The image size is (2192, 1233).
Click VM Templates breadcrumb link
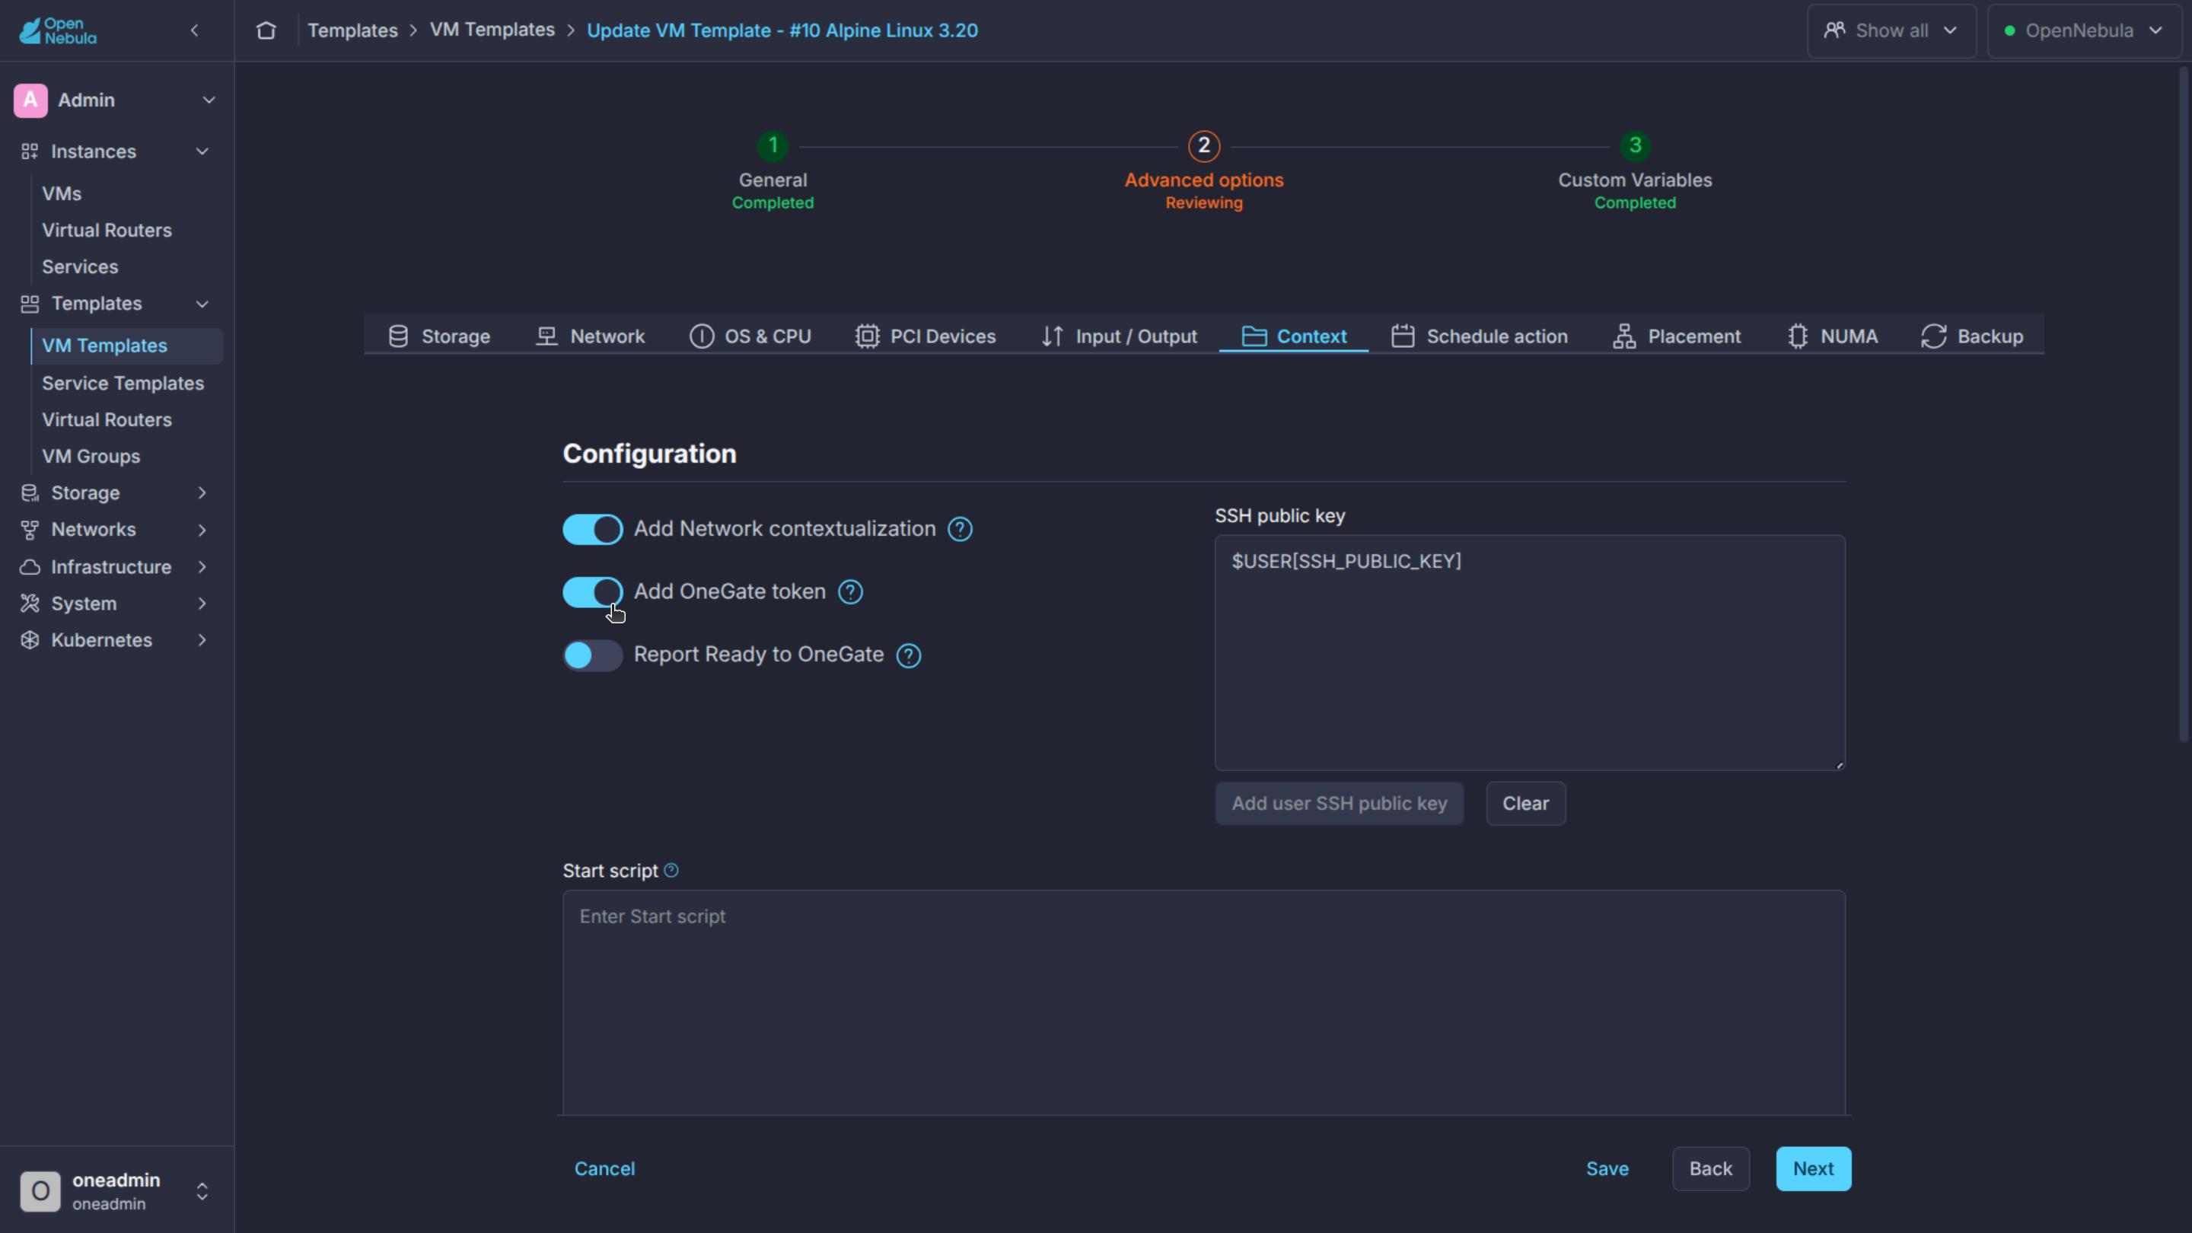pos(492,30)
